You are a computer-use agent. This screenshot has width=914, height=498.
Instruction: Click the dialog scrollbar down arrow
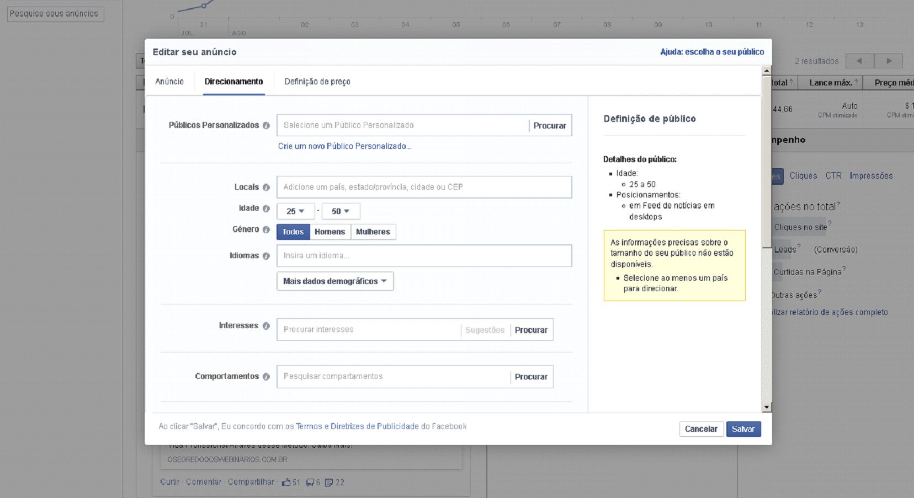click(x=766, y=408)
